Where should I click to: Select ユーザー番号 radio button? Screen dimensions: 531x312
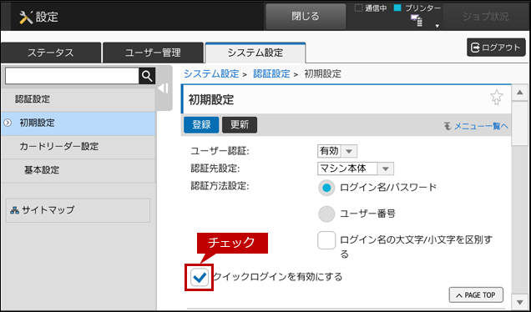click(326, 214)
